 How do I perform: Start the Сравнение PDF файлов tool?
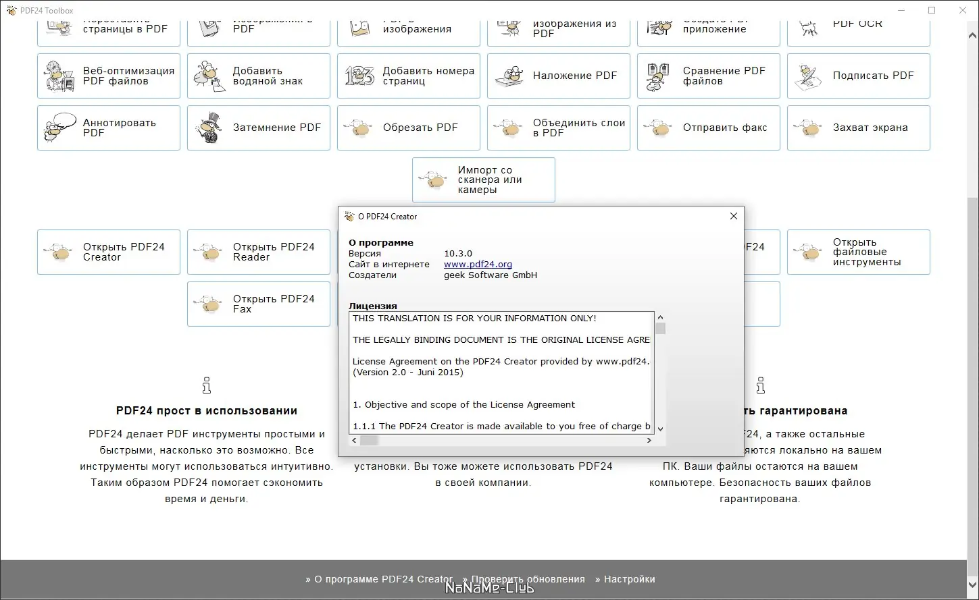tap(709, 76)
